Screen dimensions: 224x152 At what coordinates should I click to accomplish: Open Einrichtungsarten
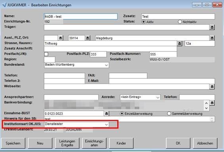(94, 143)
